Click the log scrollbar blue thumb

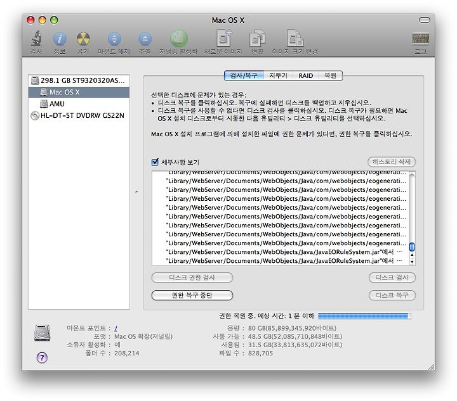[412, 246]
